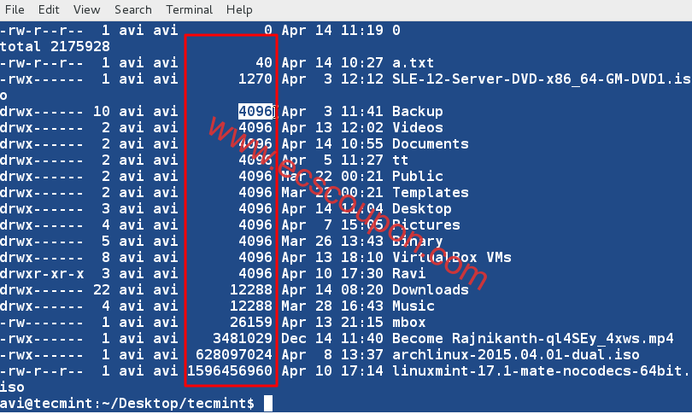692x414 pixels.
Task: Click the Downloads directory name
Action: tap(431, 289)
